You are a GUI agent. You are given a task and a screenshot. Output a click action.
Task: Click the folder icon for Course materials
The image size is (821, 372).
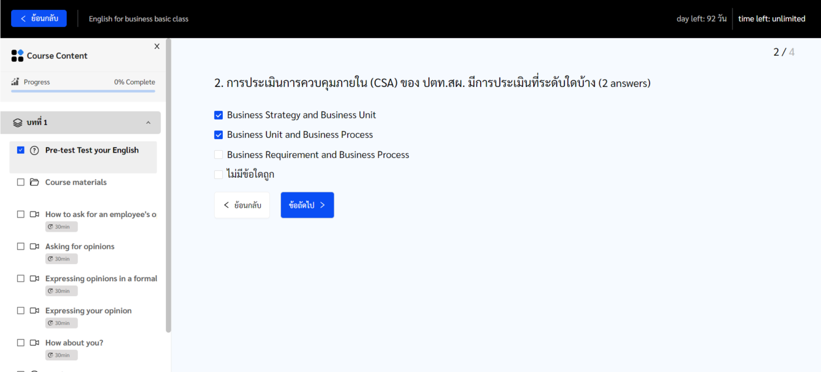click(35, 182)
